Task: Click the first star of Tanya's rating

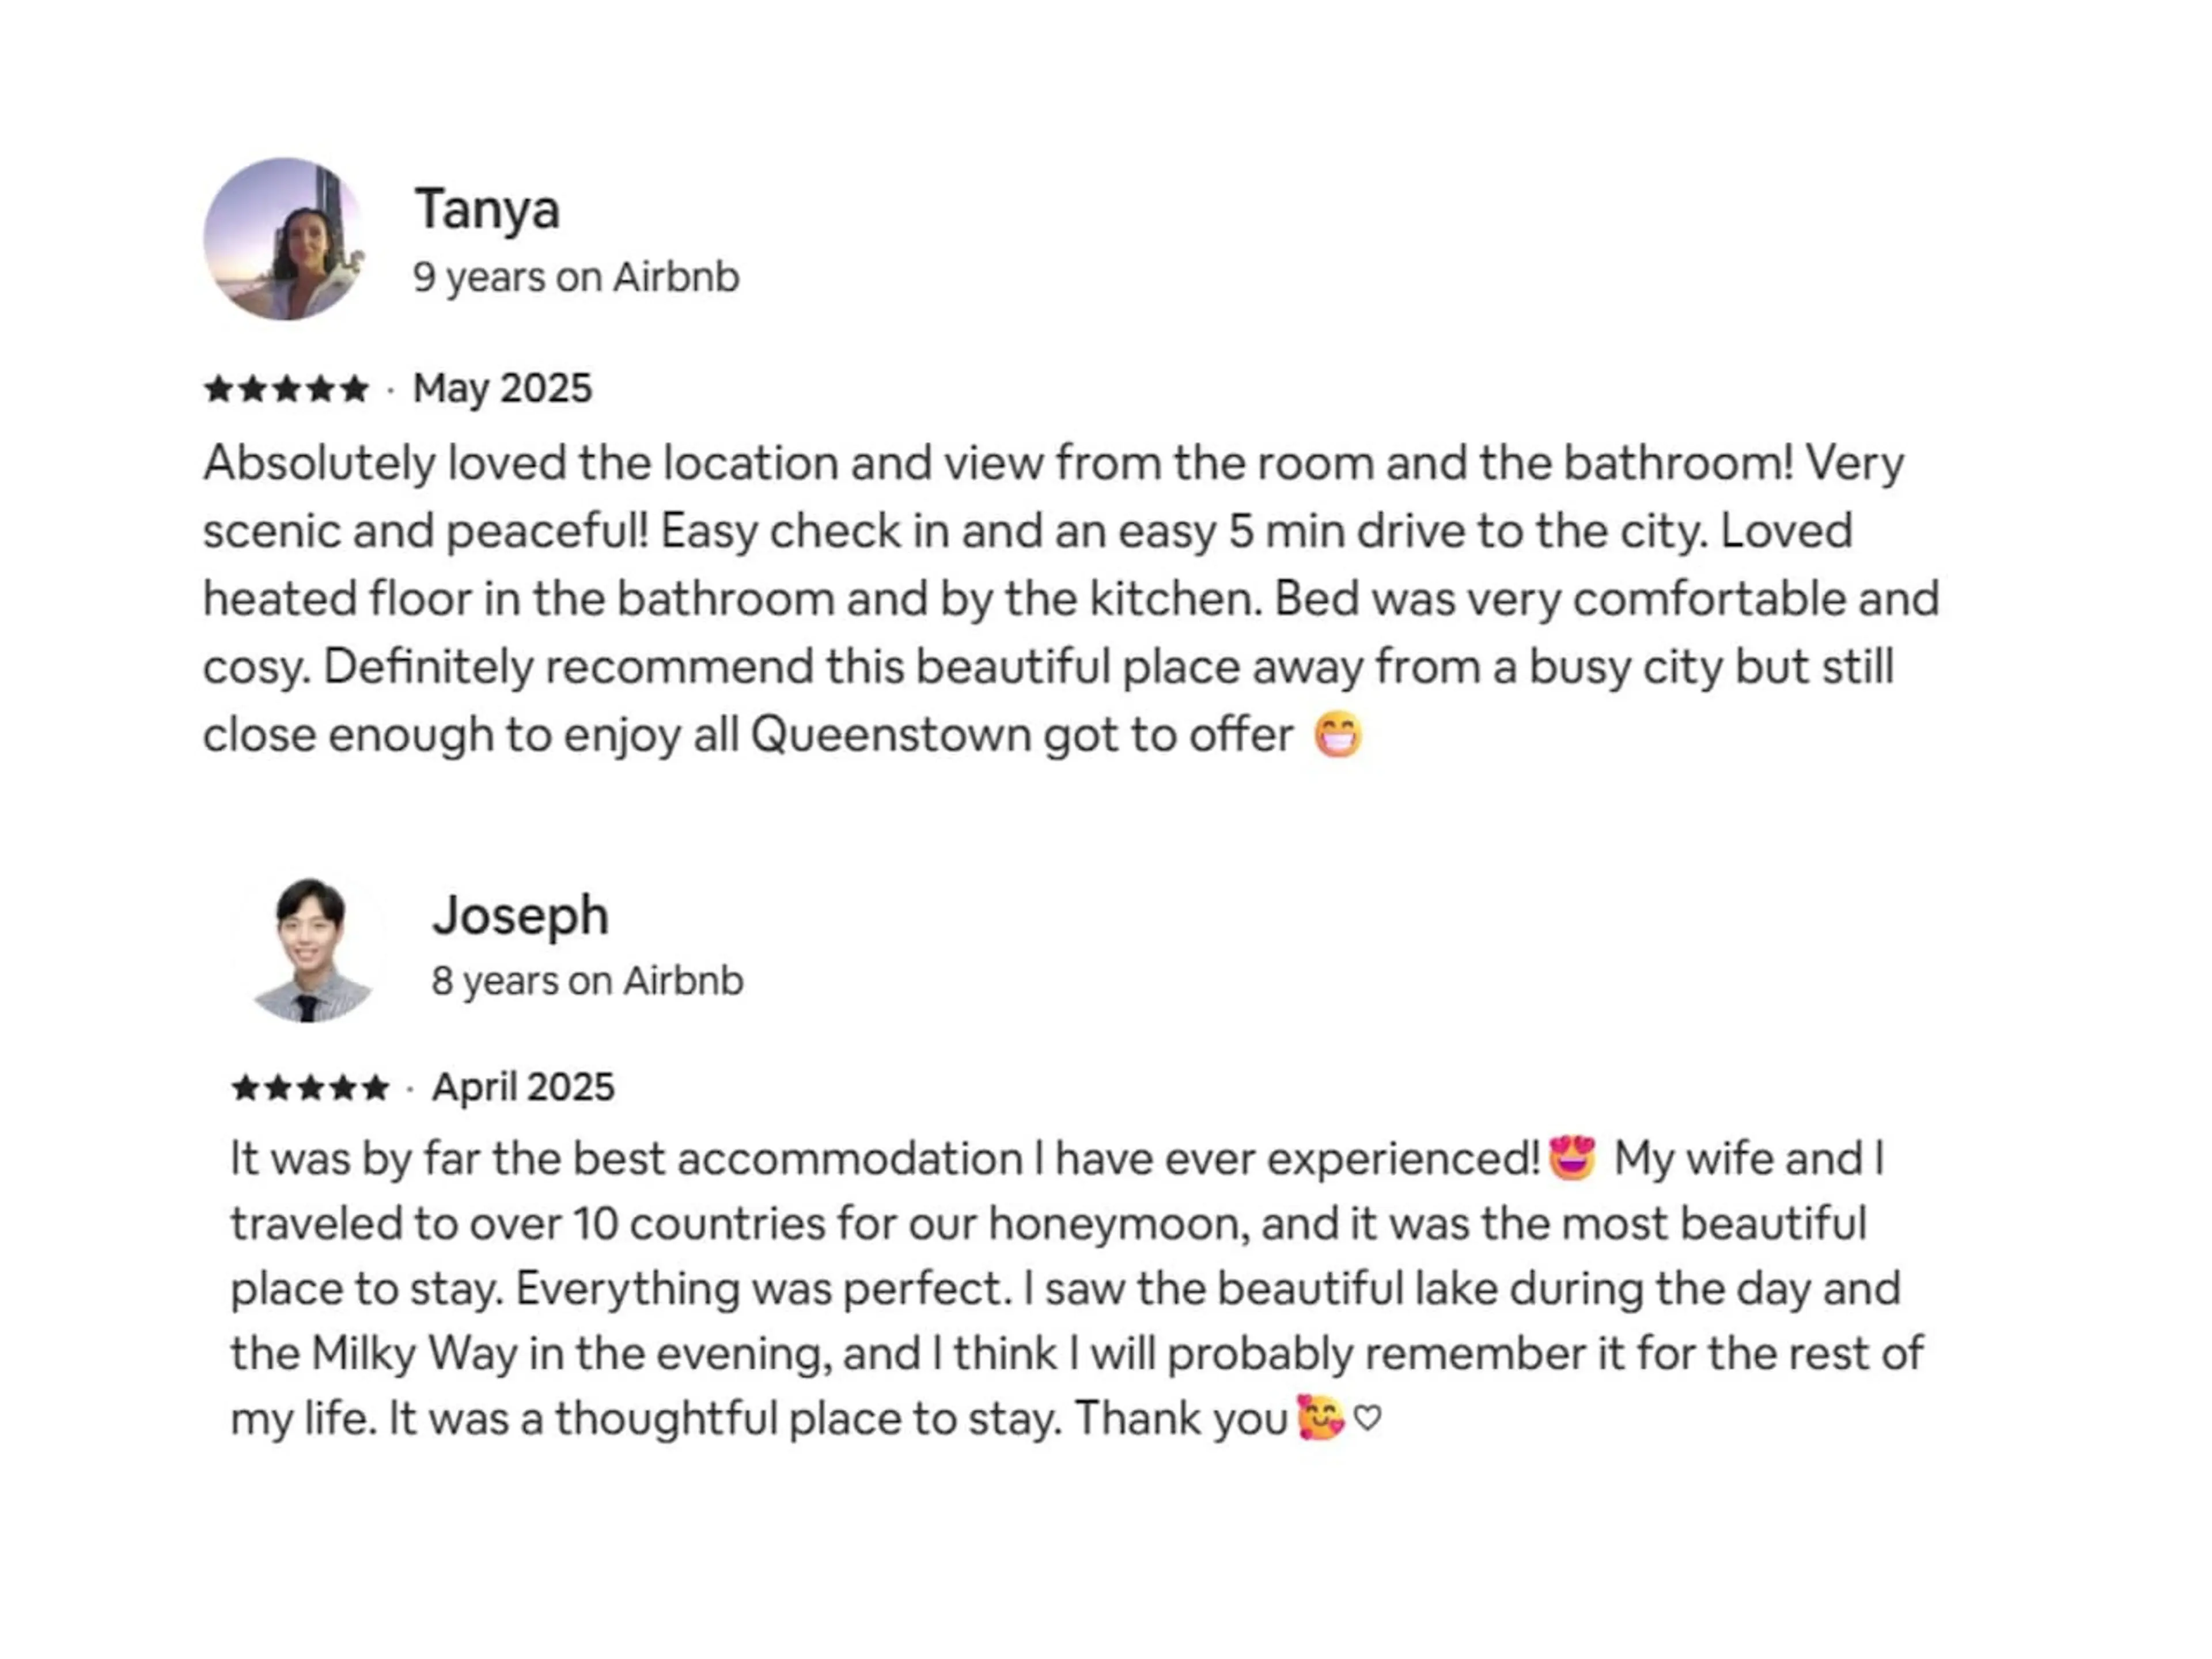Action: coord(219,388)
